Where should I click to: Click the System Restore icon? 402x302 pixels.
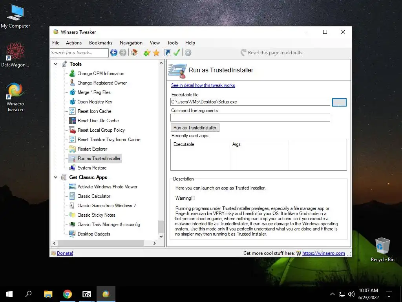[x=72, y=168]
